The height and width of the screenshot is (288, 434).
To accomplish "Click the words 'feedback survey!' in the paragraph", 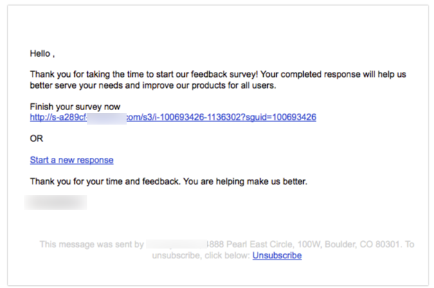I will [224, 75].
